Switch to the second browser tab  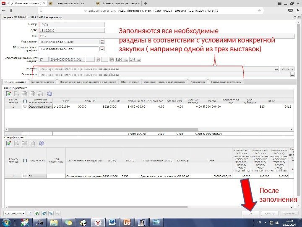[x=70, y=3]
